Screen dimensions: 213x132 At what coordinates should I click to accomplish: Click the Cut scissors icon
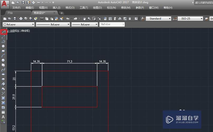(42, 18)
